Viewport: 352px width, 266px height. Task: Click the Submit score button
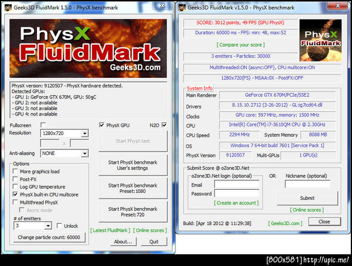tap(307, 198)
